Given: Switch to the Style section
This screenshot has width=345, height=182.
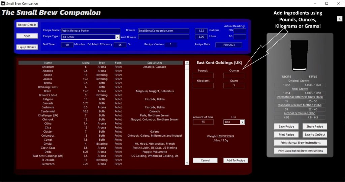Looking at the screenshot, I should pyautogui.click(x=27, y=36).
